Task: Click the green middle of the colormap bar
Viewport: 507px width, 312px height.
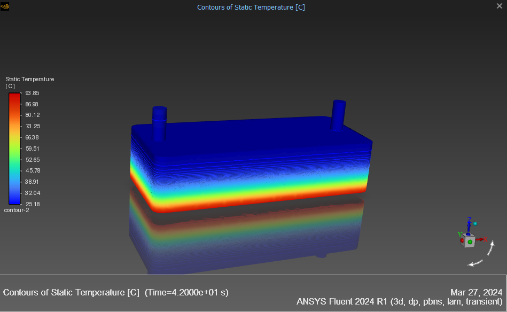Action: pos(14,154)
